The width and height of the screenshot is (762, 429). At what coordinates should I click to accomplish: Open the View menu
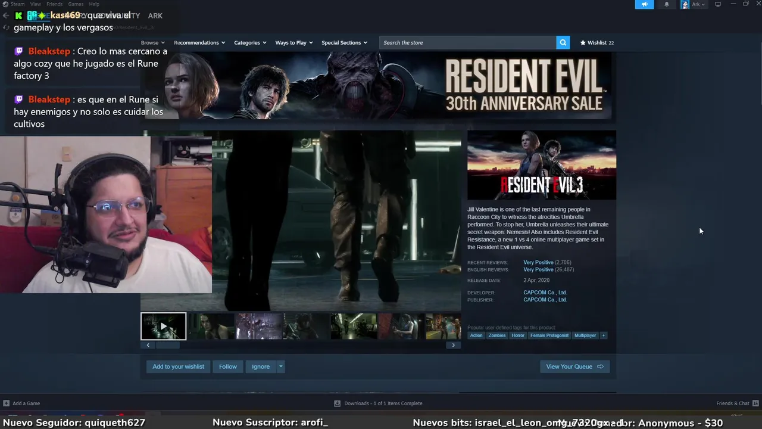(x=36, y=4)
